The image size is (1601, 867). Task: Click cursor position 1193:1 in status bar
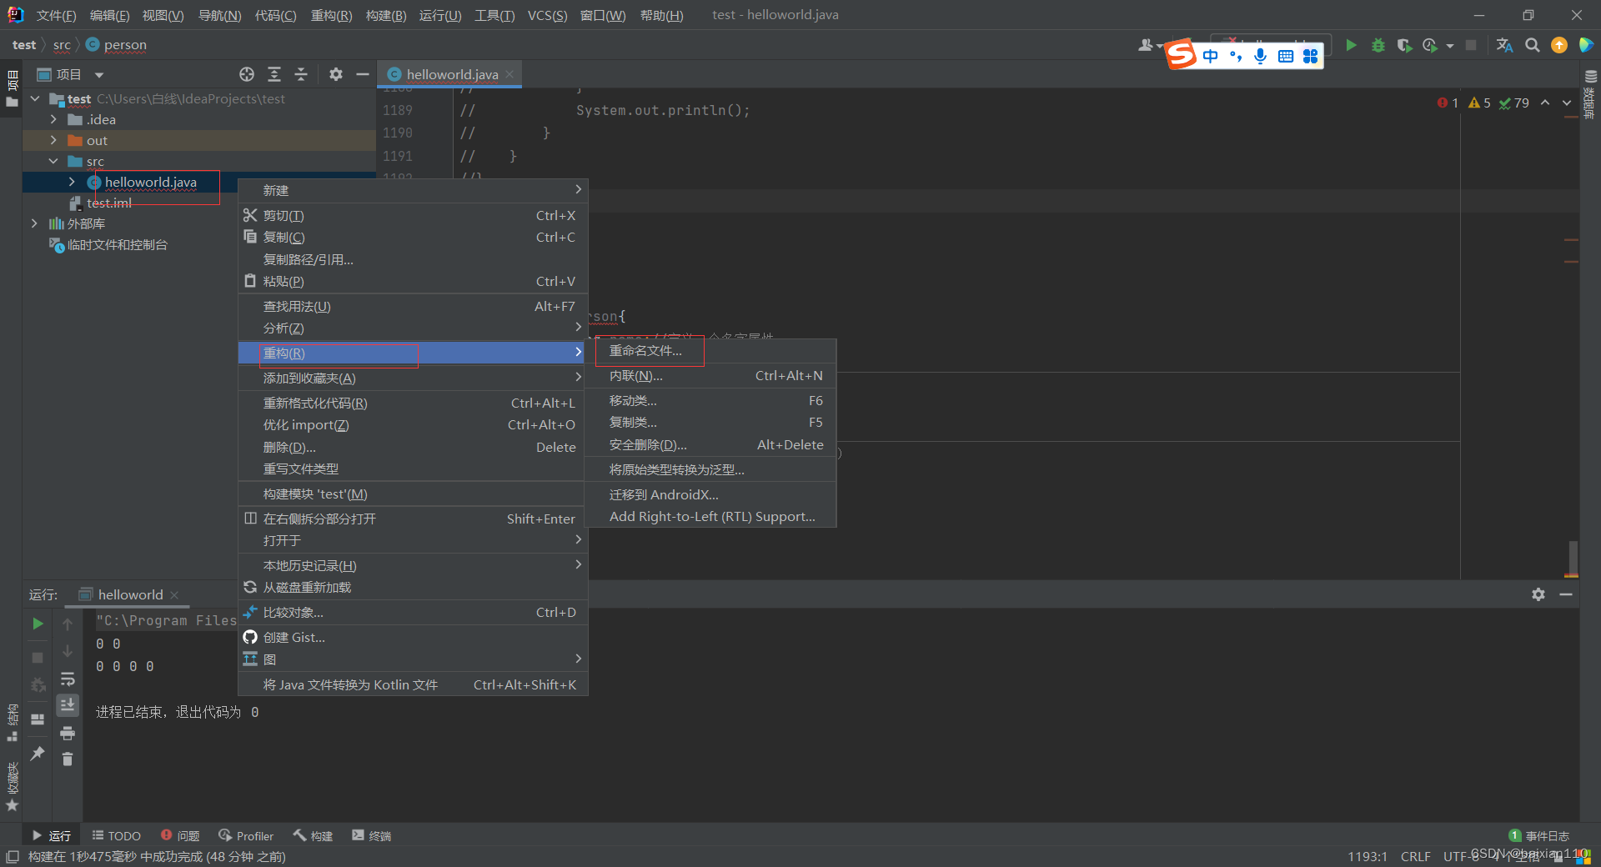[1368, 856]
